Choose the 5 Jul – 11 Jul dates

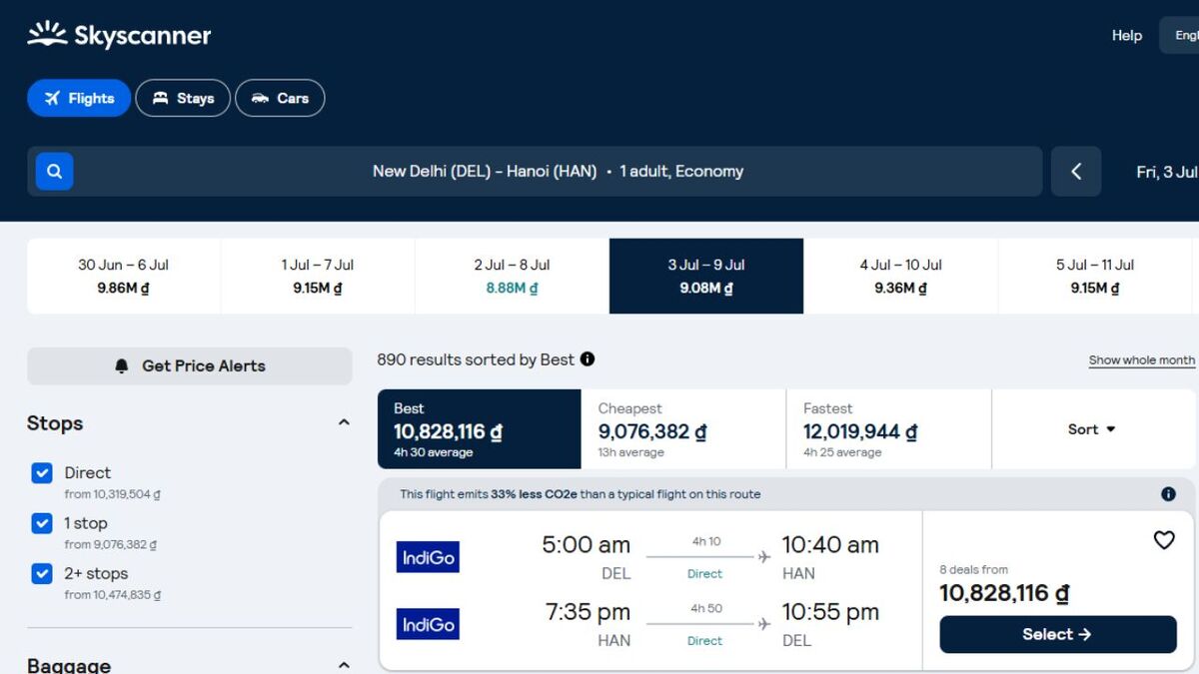(1095, 277)
